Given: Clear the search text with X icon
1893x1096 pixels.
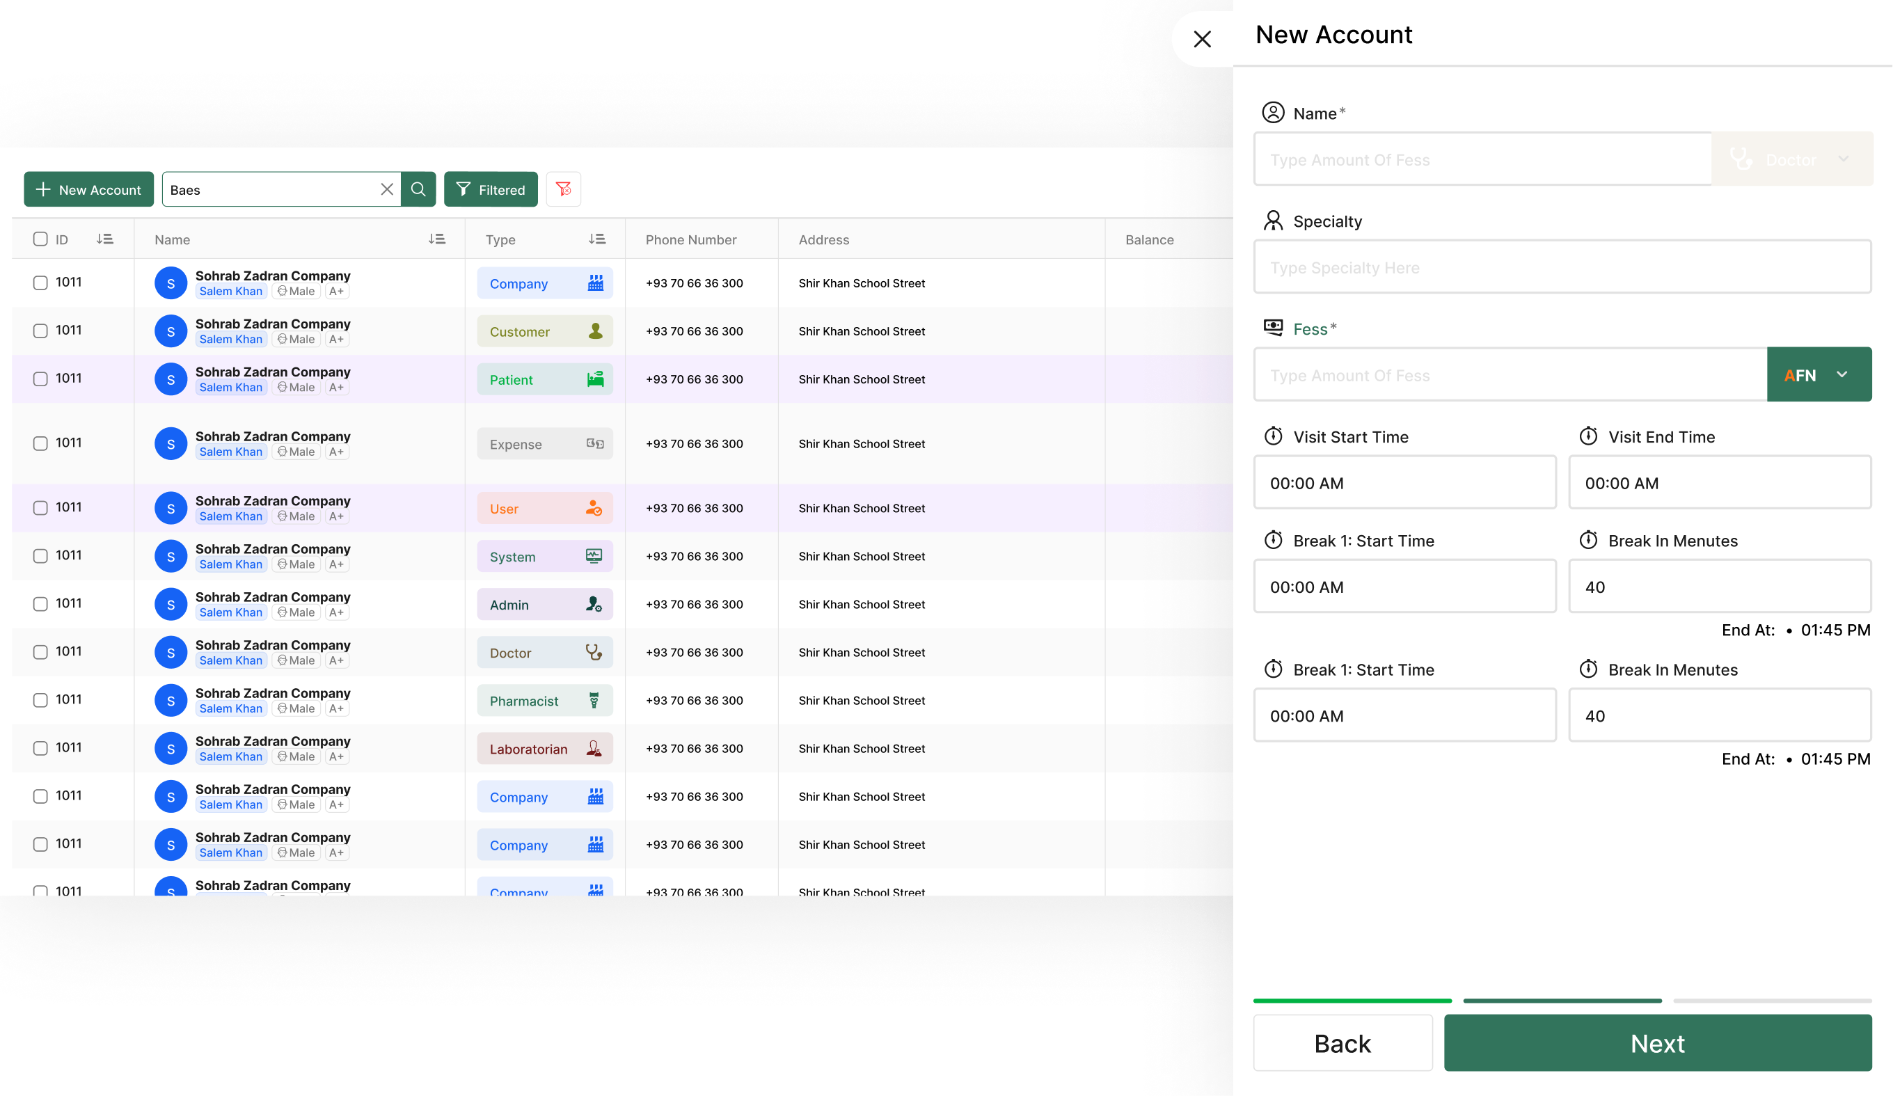Looking at the screenshot, I should coord(387,189).
